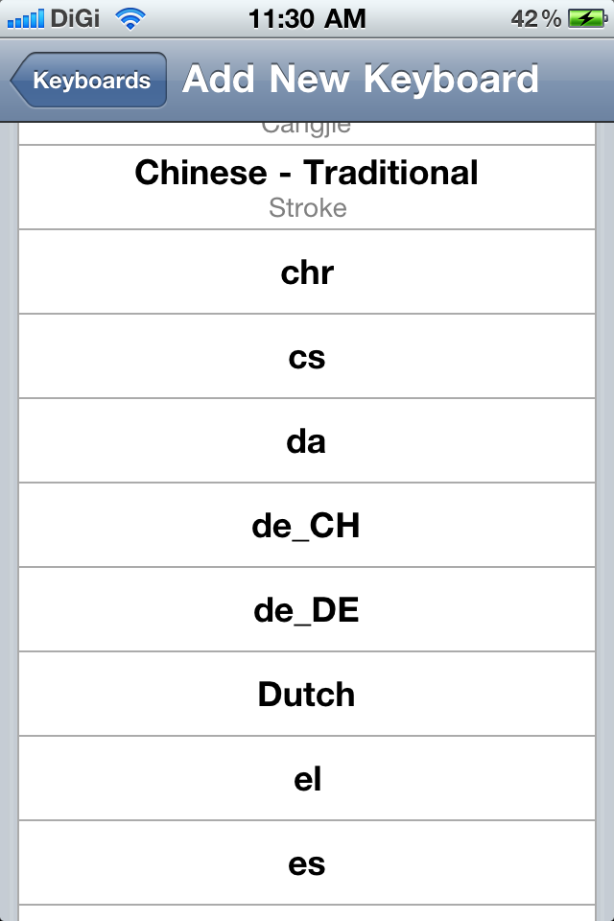This screenshot has width=614, height=921.
Task: Add the Dutch keyboard
Action: [x=307, y=695]
